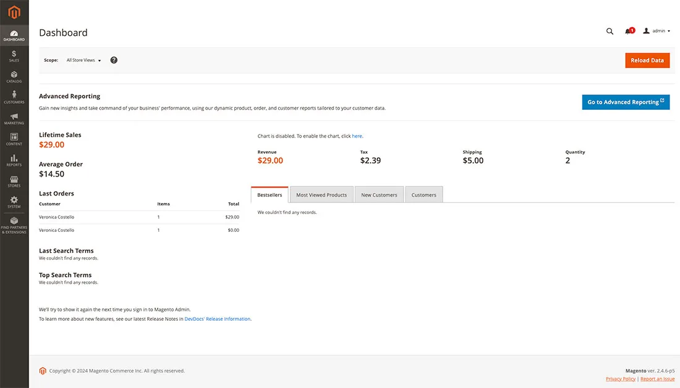Open the Customers menu in sidebar
The image size is (680, 388).
(x=14, y=97)
